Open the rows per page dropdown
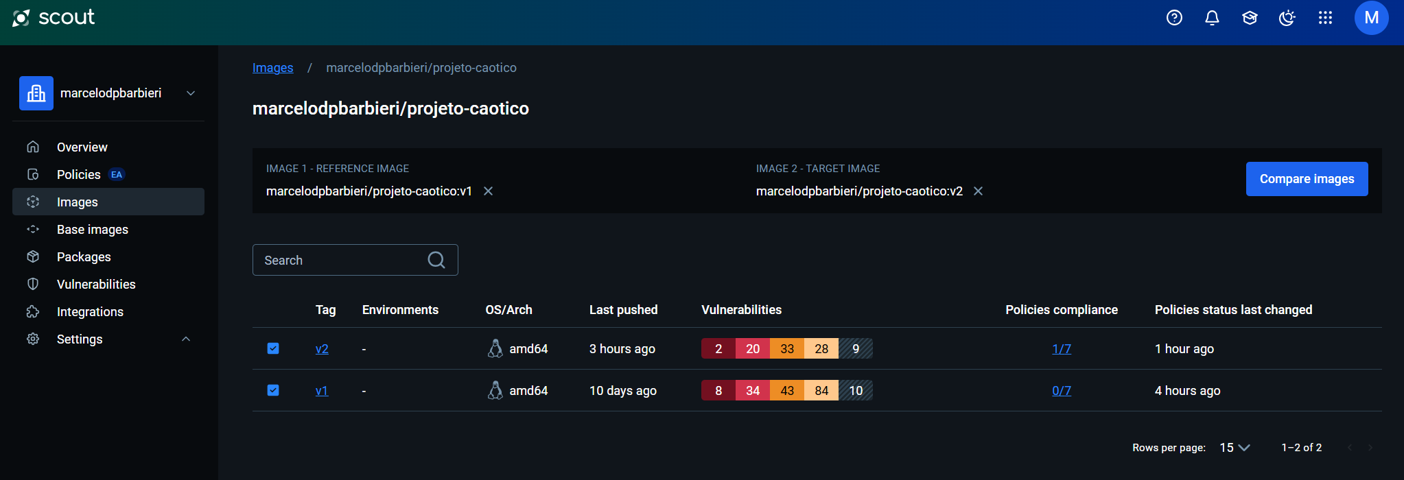The image size is (1404, 480). tap(1235, 448)
